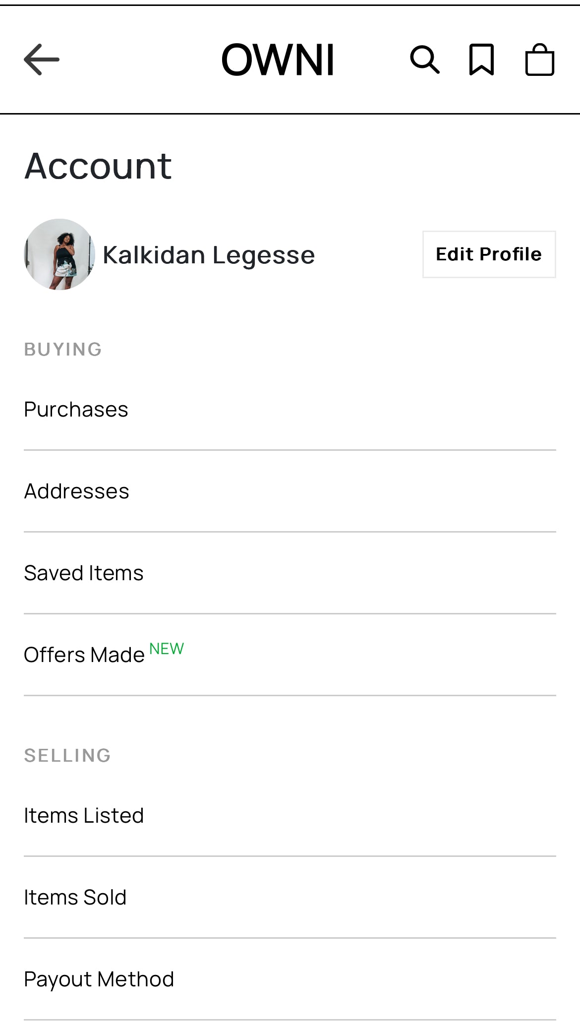The width and height of the screenshot is (580, 1028).
Task: Click the divider line below Purchases
Action: coord(290,450)
